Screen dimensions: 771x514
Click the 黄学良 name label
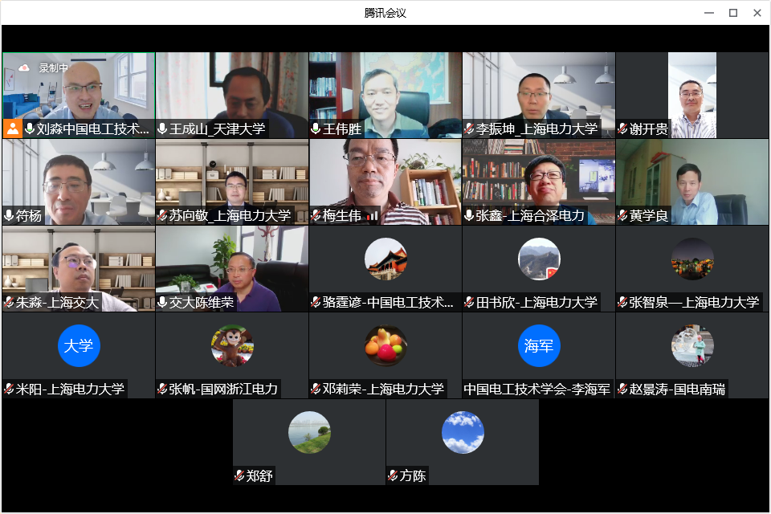tap(648, 216)
